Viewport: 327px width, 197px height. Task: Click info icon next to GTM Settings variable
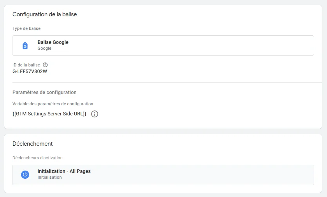coord(95,114)
